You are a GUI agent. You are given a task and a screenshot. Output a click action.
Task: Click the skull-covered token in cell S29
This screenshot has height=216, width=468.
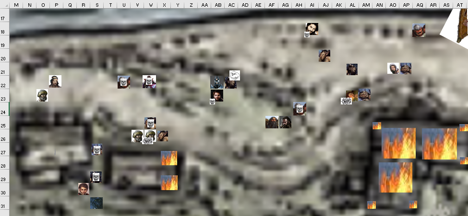pyautogui.click(x=96, y=177)
